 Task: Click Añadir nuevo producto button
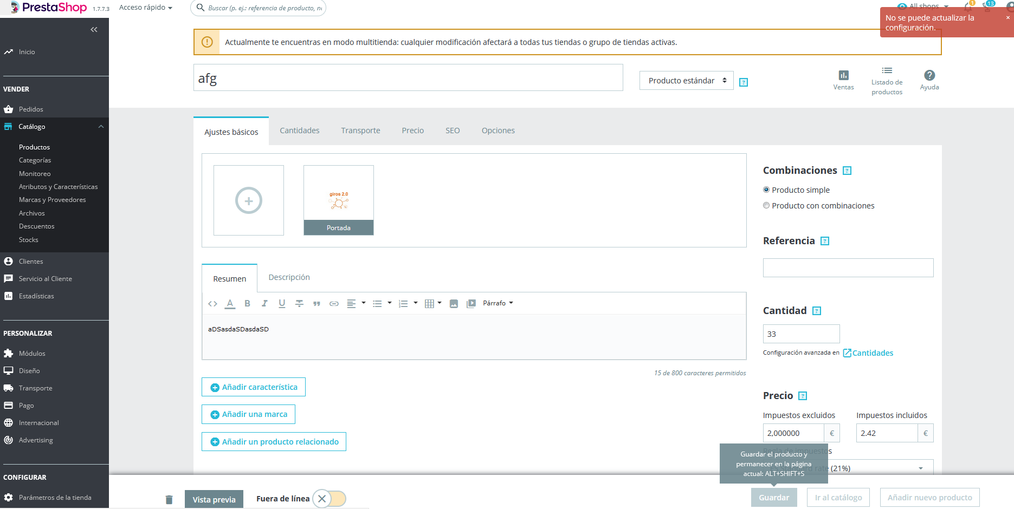click(930, 498)
